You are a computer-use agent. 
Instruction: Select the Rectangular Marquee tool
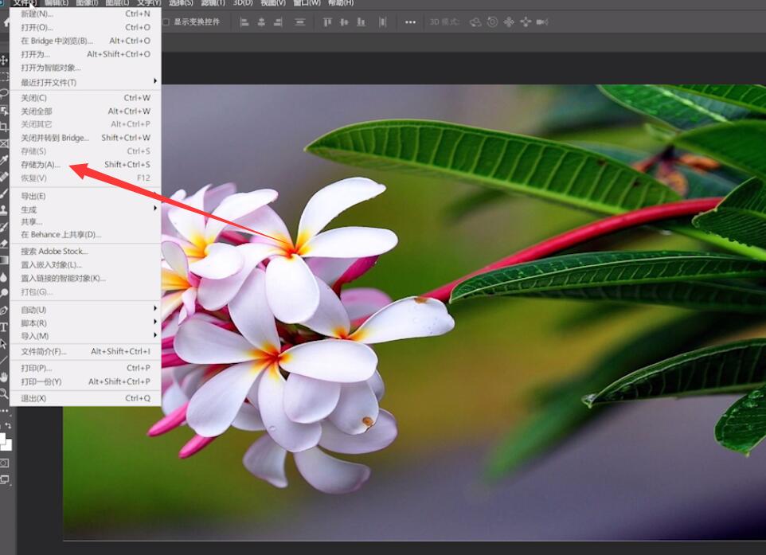(4, 76)
